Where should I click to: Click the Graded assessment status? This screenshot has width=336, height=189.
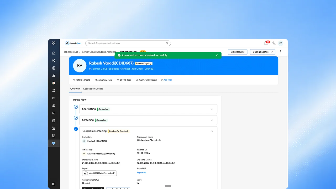86,183
